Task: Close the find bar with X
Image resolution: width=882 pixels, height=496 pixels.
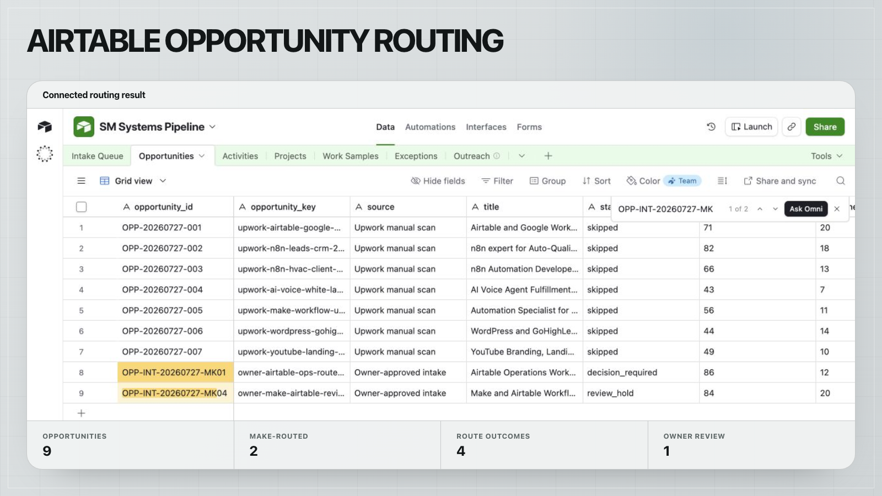Action: pyautogui.click(x=837, y=209)
